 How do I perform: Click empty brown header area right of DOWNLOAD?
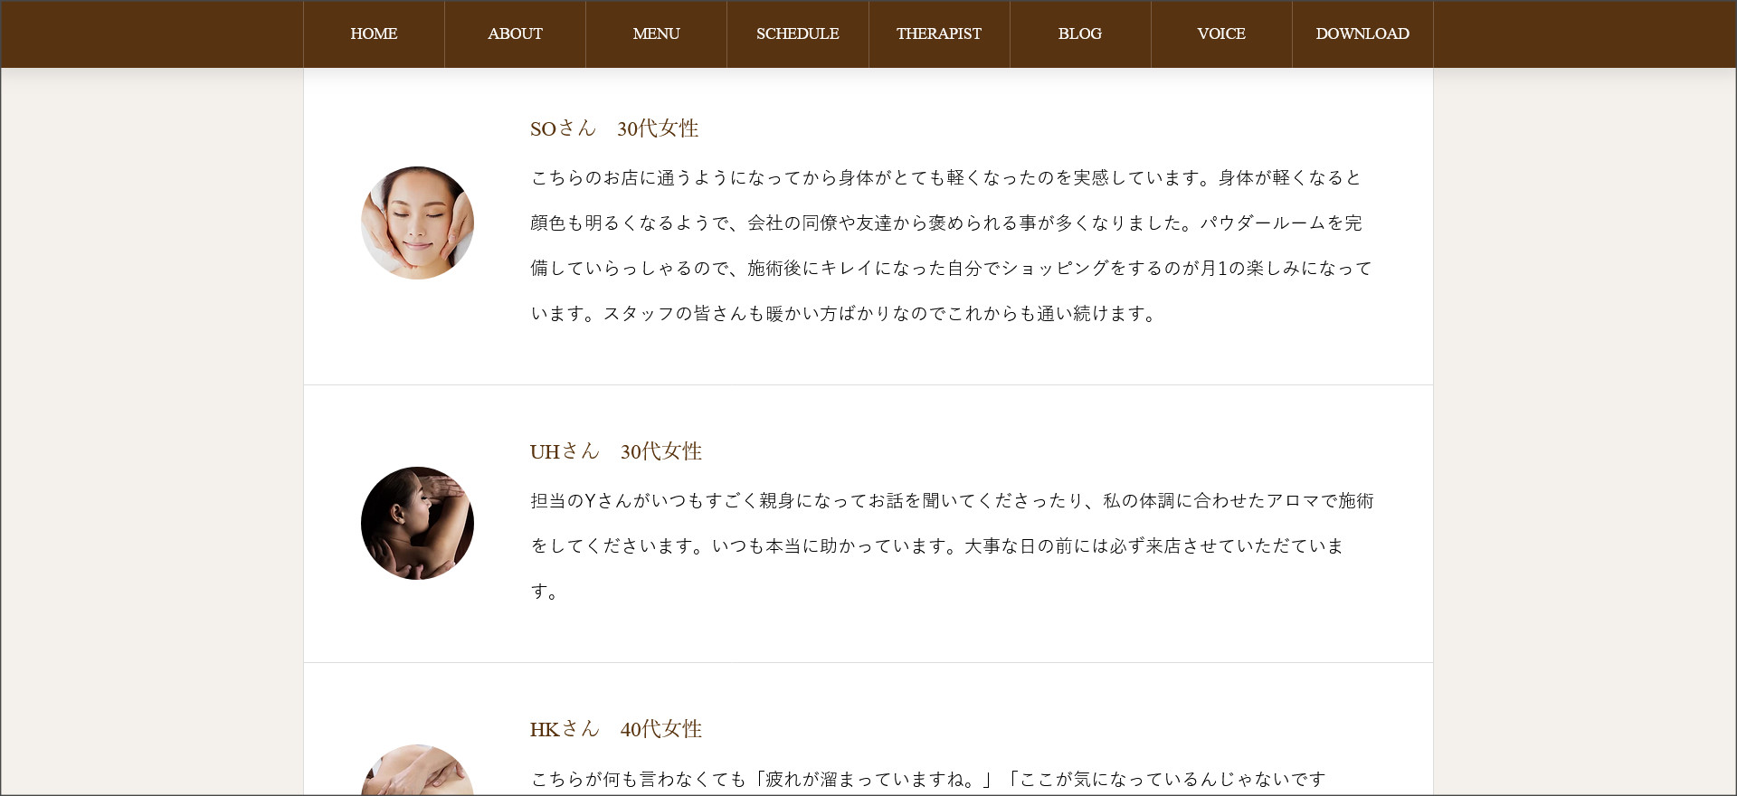point(1583,34)
